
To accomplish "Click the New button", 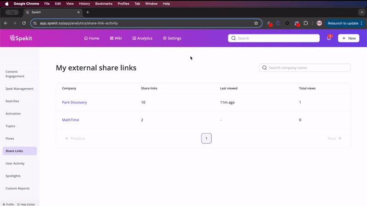I will pos(349,38).
